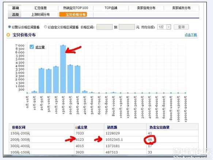Sort table by 销售额 column header
Viewport: 213px width, 160px height.
112,127
